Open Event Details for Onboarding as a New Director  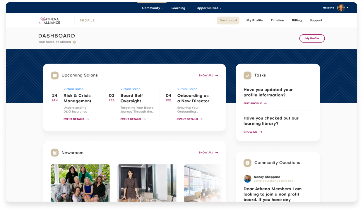coord(190,119)
